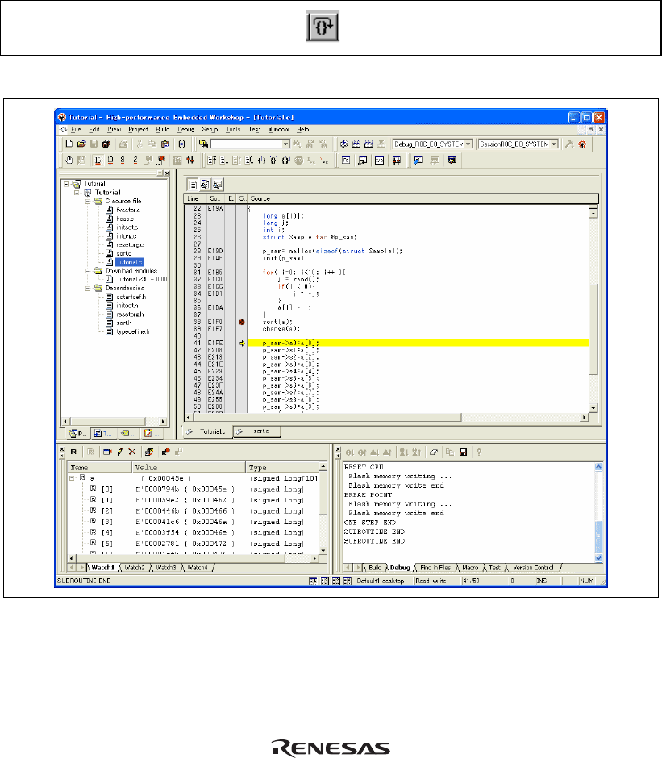The width and height of the screenshot is (662, 758).
Task: Click the I/O window toolbar icon
Action: (379, 160)
